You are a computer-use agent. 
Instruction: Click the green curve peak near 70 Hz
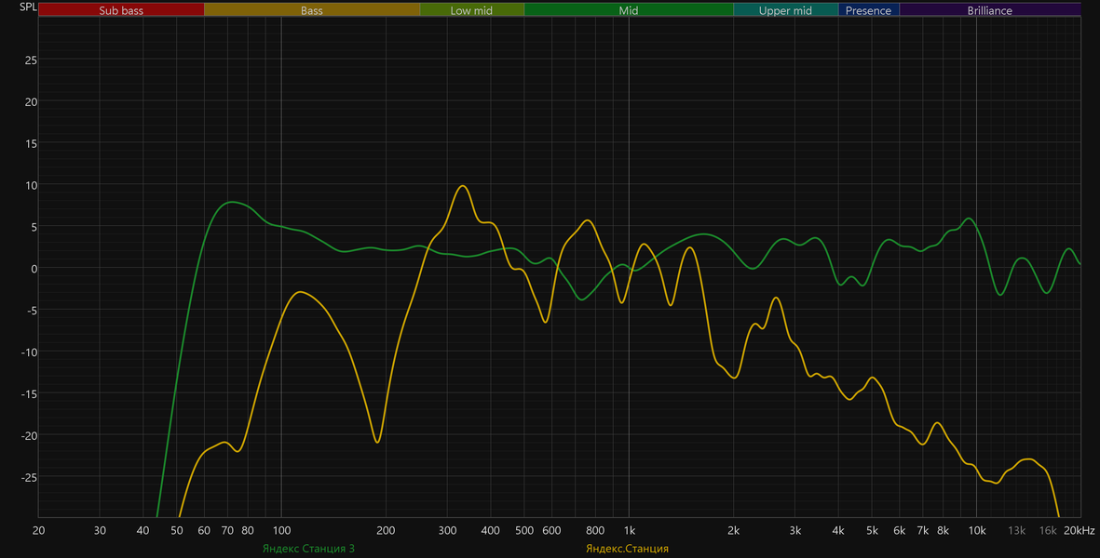[x=233, y=203]
